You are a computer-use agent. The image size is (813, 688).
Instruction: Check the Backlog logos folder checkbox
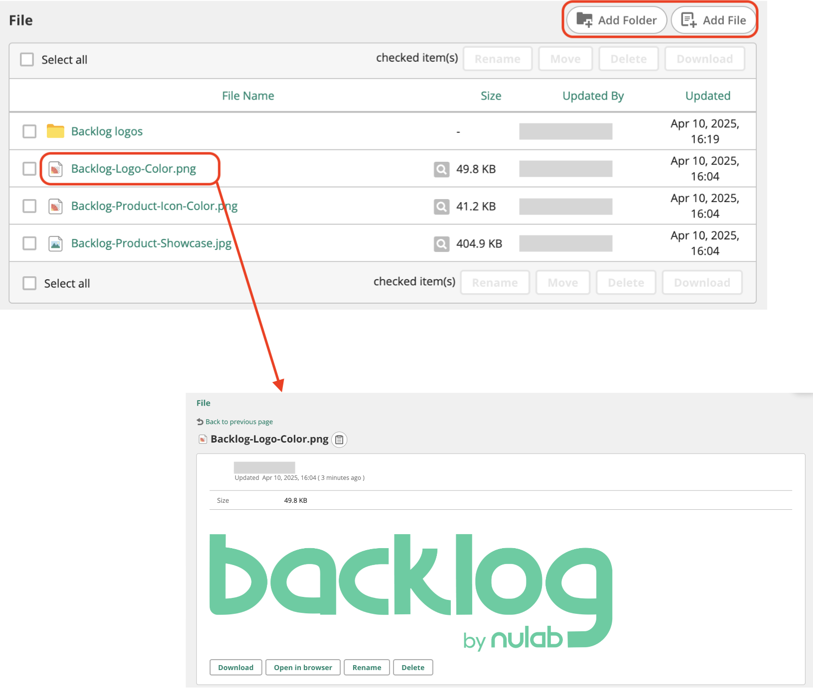[x=30, y=131]
